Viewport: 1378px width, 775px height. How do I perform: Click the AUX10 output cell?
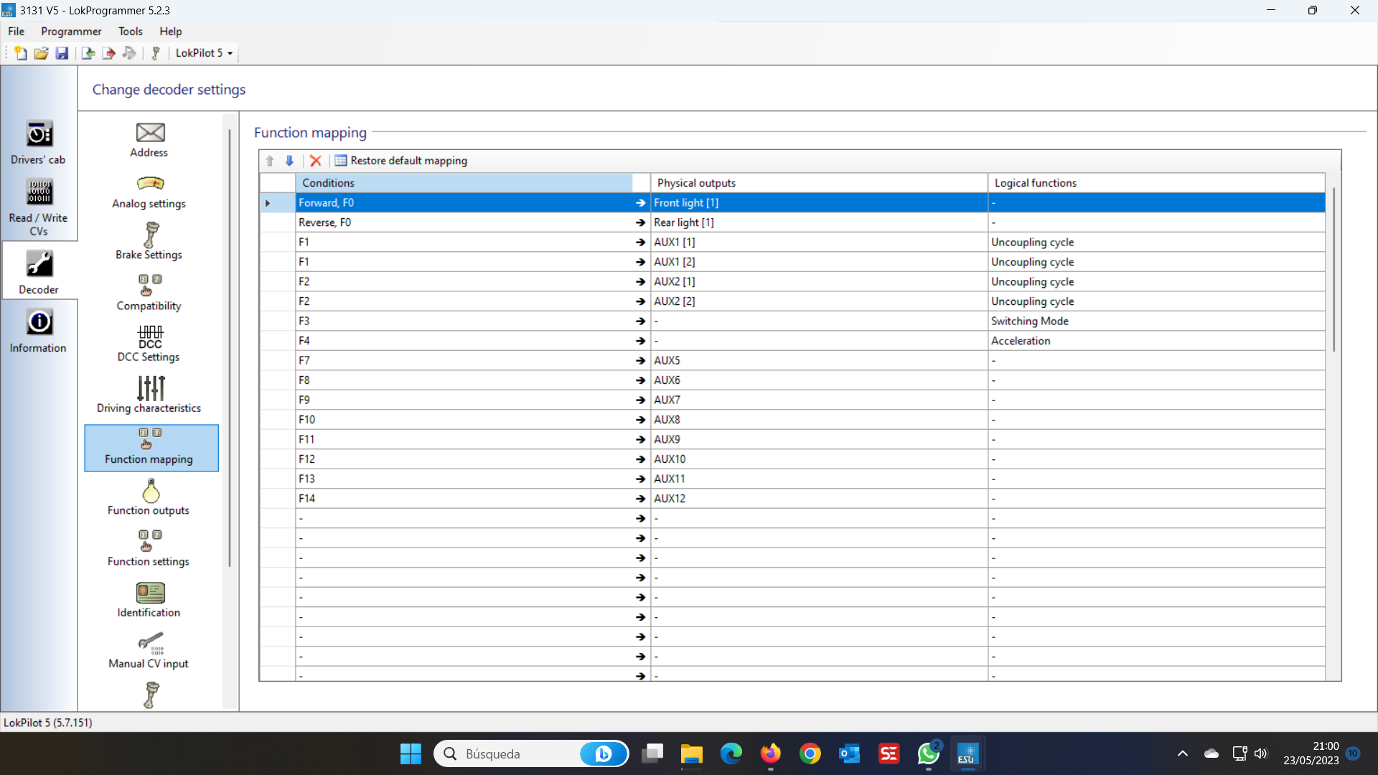pyautogui.click(x=819, y=459)
